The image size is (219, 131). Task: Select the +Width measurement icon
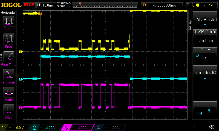(9, 92)
